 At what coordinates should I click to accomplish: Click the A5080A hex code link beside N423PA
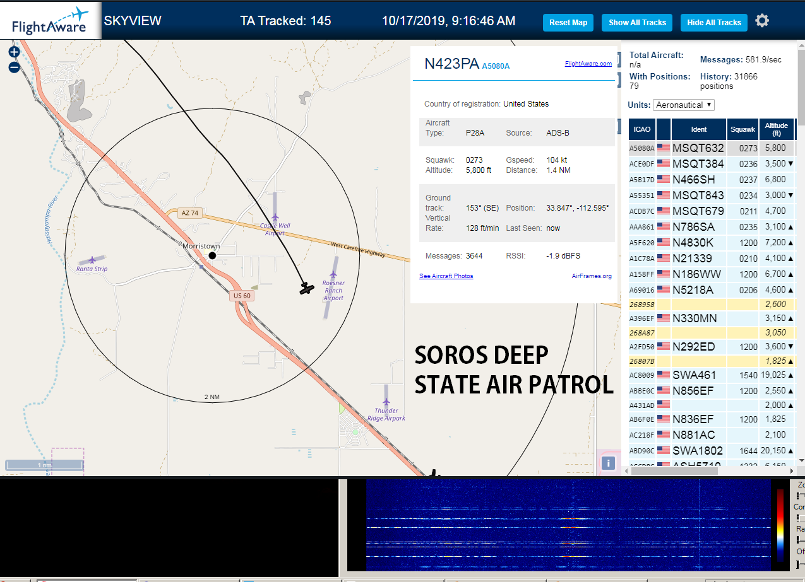pyautogui.click(x=496, y=66)
